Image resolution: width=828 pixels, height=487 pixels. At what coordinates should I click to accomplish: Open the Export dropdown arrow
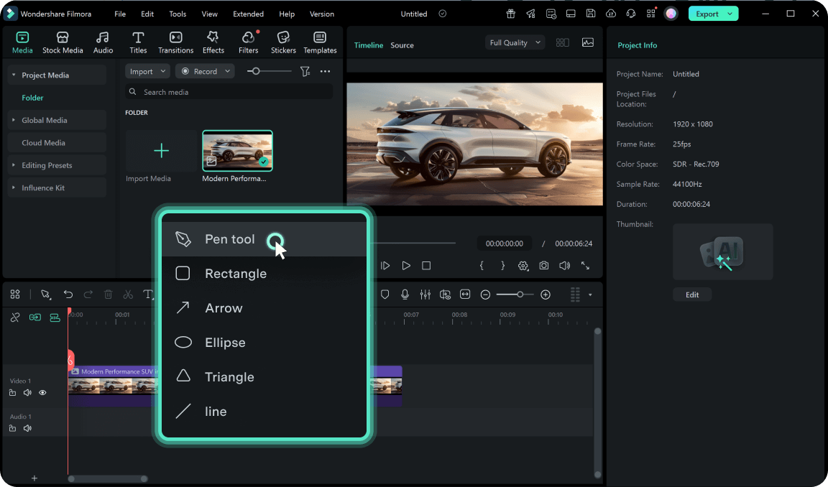(x=730, y=14)
